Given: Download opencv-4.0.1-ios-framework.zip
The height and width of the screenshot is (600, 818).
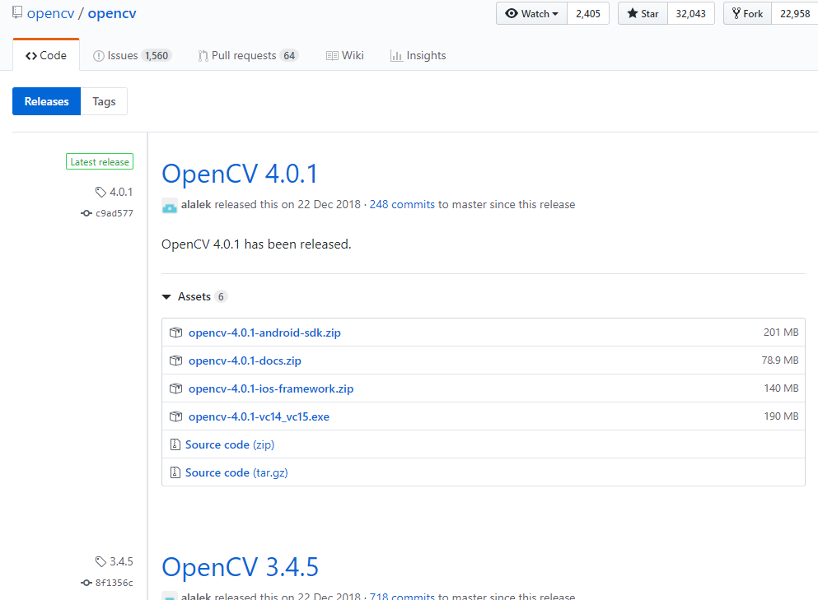Looking at the screenshot, I should (x=271, y=388).
